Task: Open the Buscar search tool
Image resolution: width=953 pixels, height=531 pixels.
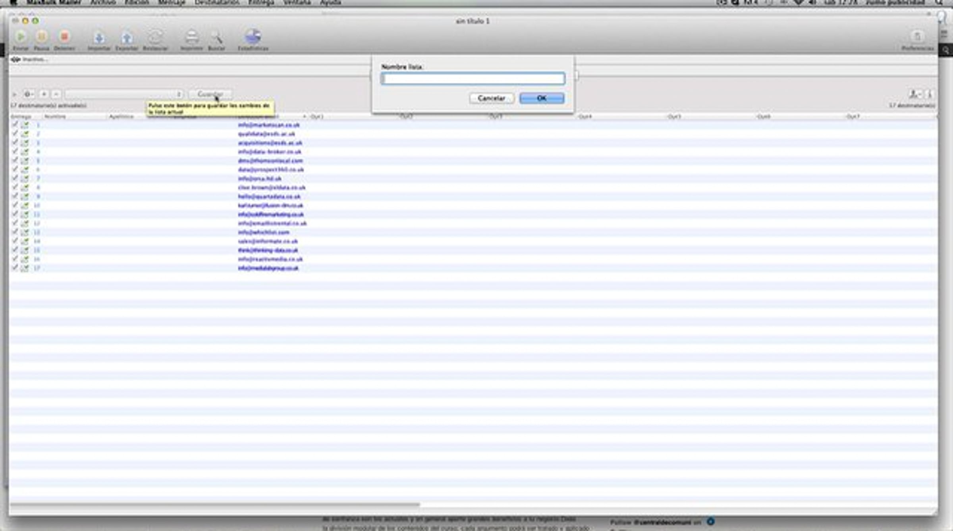Action: coord(216,38)
